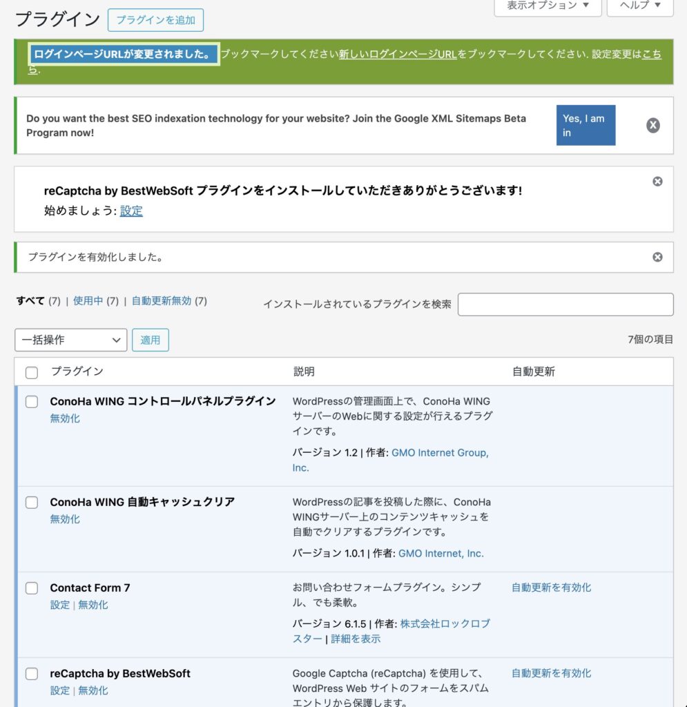This screenshot has width=687, height=707.
Task: Tick the Contact Form 7 checkbox
Action: pyautogui.click(x=32, y=588)
